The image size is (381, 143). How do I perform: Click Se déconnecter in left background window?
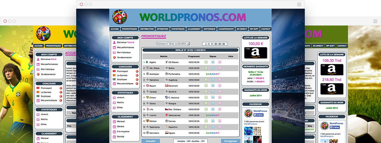pos(48,74)
